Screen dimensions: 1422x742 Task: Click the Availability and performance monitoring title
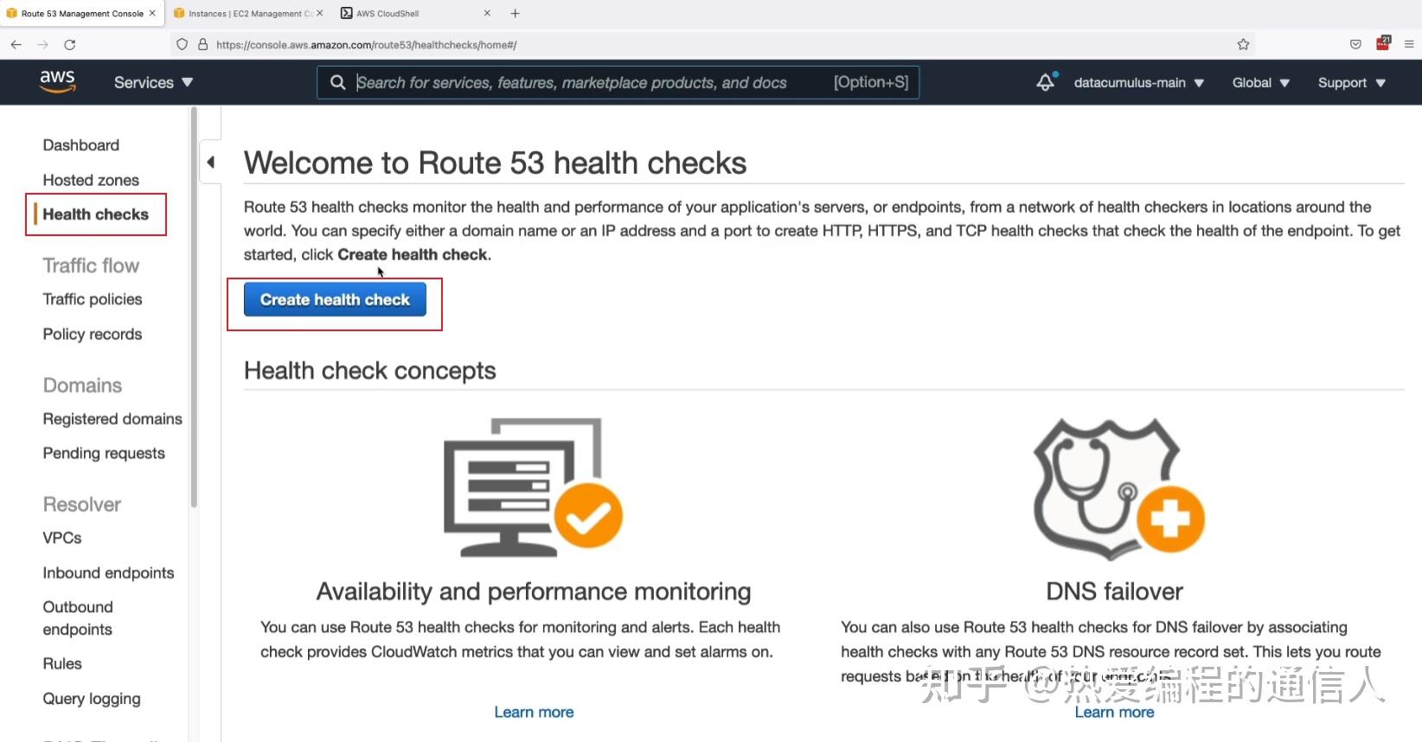pyautogui.click(x=534, y=592)
